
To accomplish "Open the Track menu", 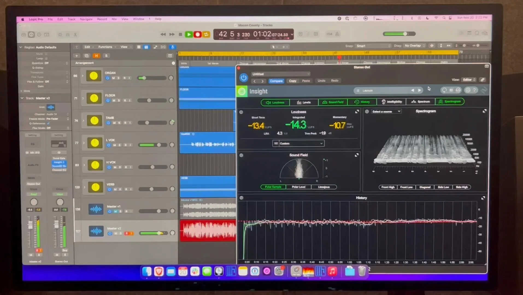I will point(71,19).
